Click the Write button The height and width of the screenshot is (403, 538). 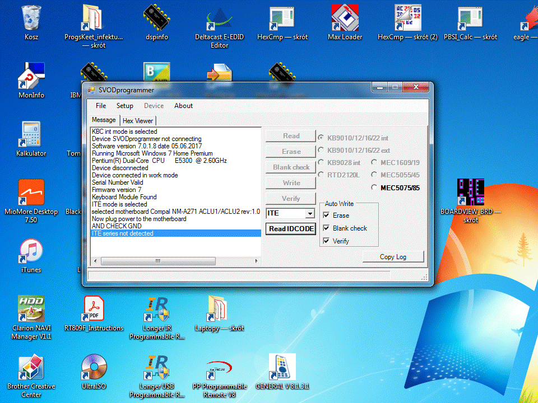click(291, 183)
